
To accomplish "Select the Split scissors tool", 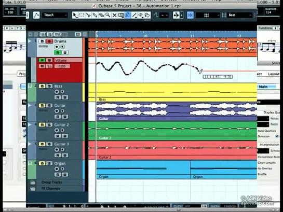I will pyautogui.click(x=88, y=15).
